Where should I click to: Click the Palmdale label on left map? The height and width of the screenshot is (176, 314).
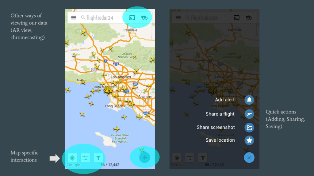click(130, 30)
